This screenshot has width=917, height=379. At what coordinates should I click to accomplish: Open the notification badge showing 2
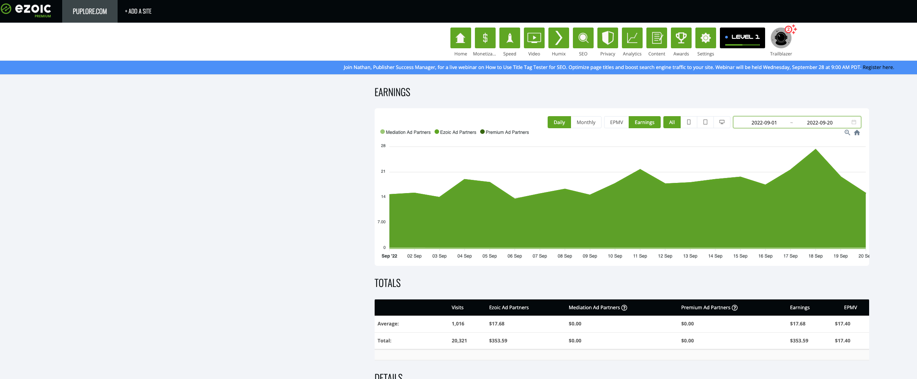pos(788,29)
